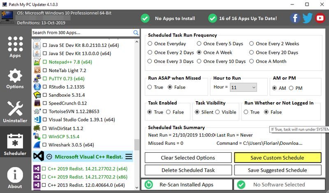Viewport: 329px width, 193px height.
Task: Open the Facebook page icon
Action: point(295,18)
